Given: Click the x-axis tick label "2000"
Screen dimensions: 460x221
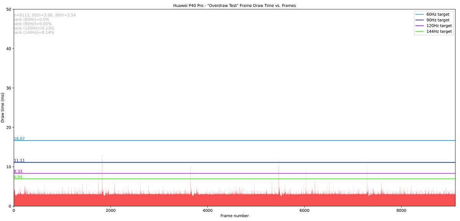Looking at the screenshot, I should (x=110, y=210).
